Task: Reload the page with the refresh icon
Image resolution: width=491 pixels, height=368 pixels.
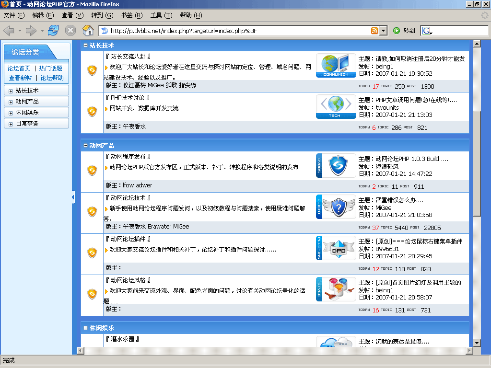Action: tap(53, 30)
